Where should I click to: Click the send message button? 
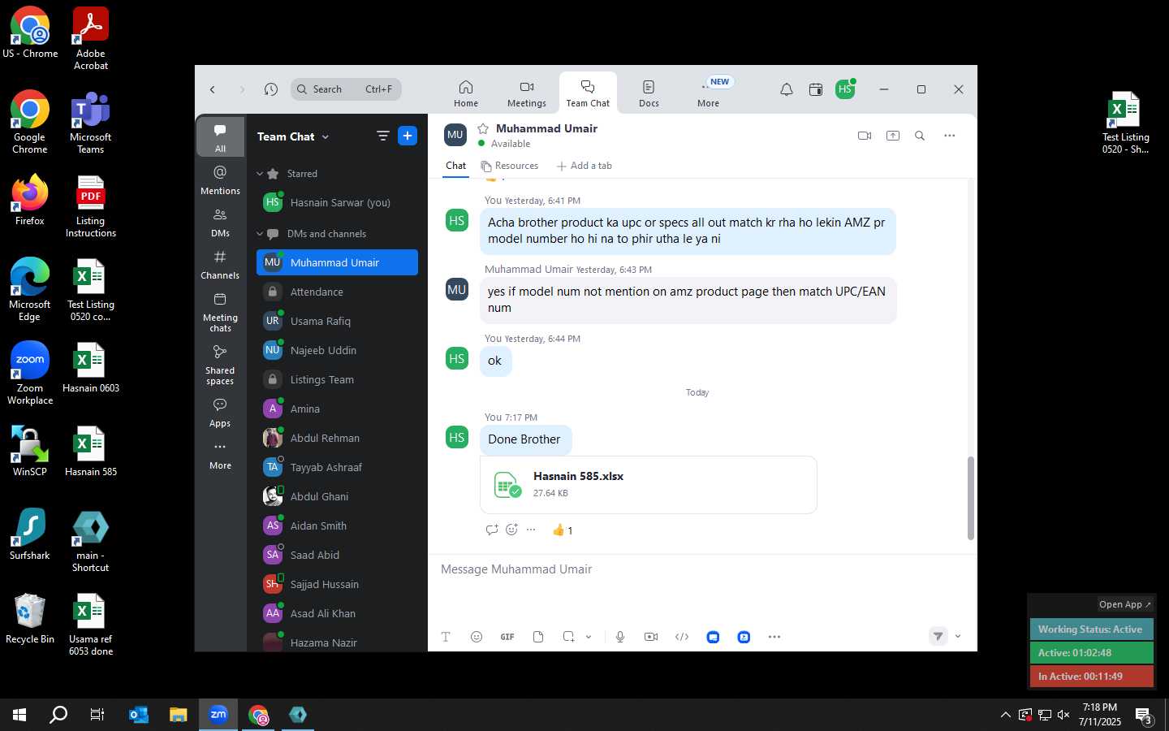(938, 636)
